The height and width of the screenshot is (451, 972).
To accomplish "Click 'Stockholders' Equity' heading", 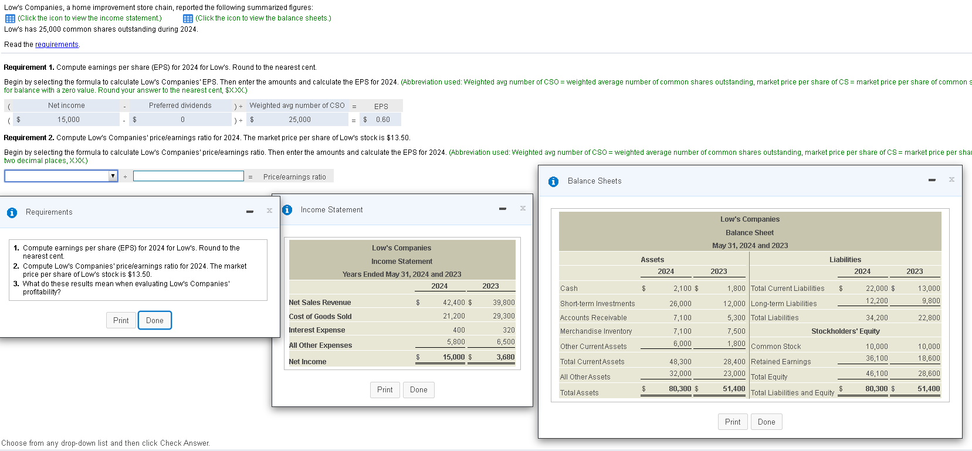I will [845, 331].
